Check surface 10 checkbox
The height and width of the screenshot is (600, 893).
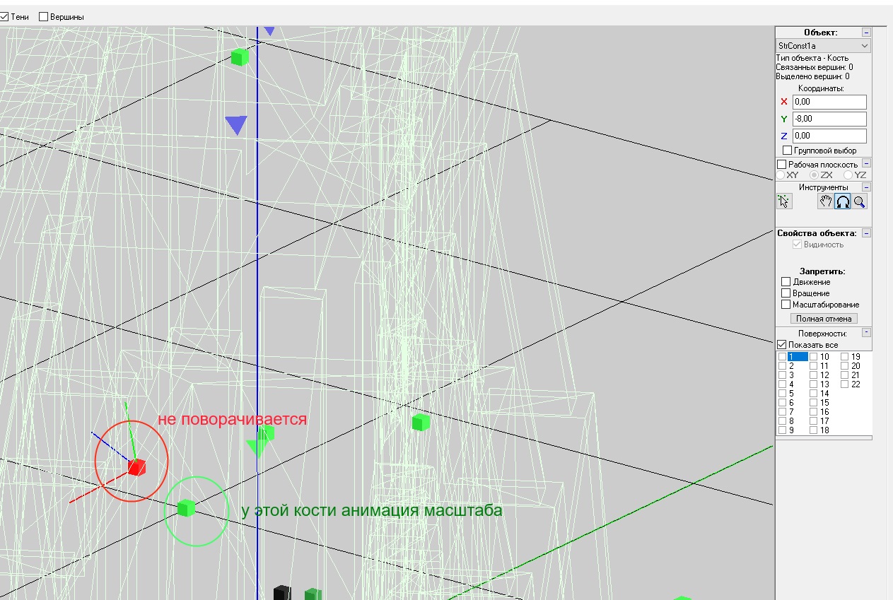pyautogui.click(x=813, y=357)
